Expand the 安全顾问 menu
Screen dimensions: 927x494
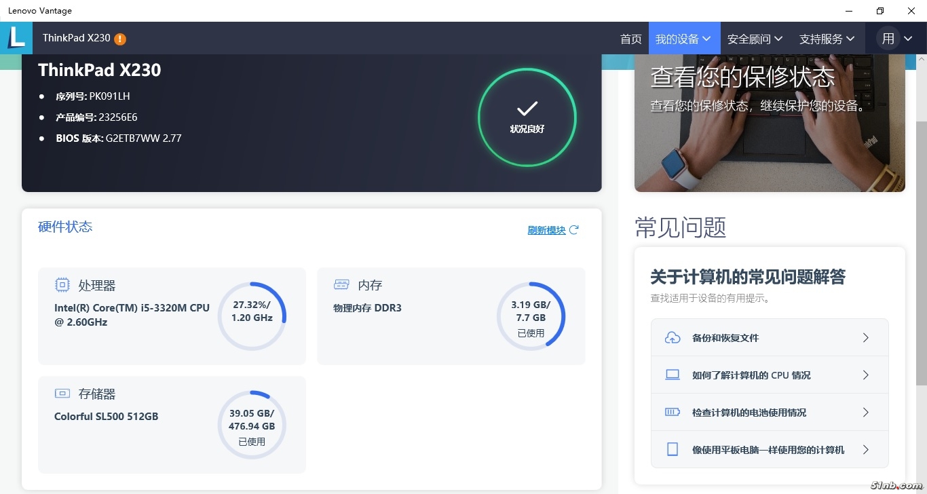755,39
